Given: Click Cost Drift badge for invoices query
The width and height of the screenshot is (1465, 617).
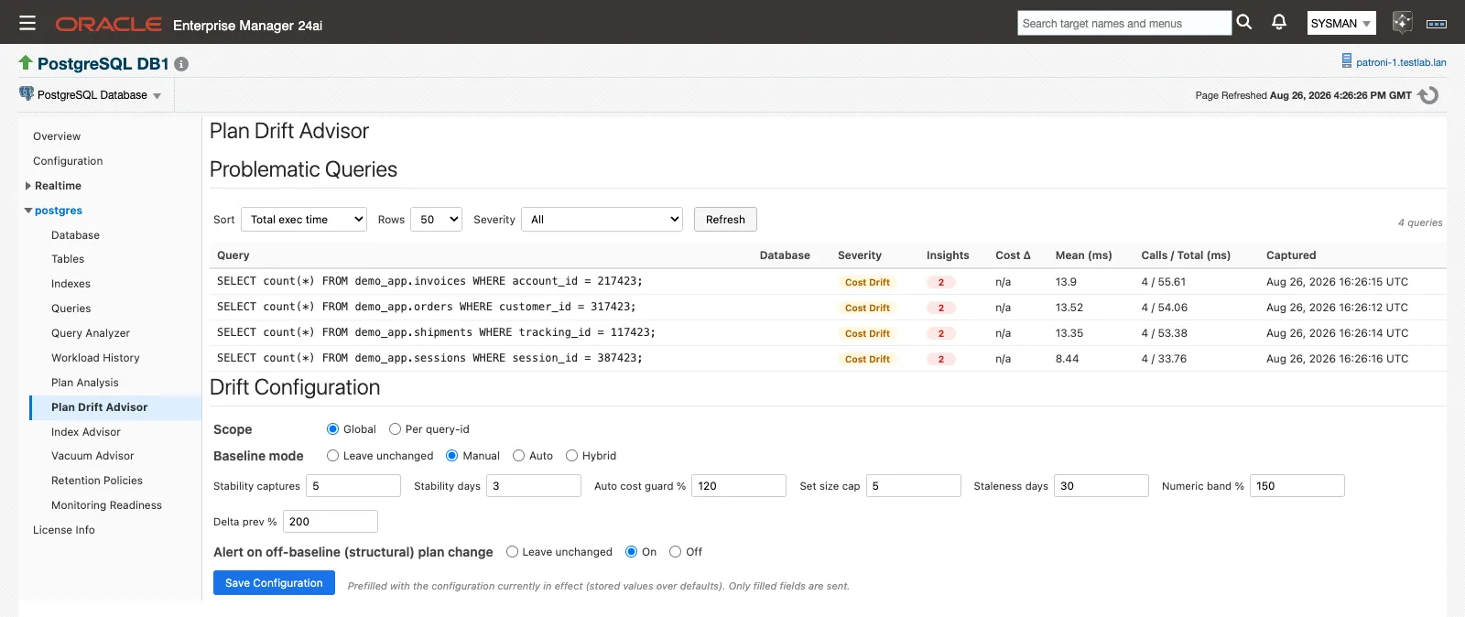Looking at the screenshot, I should [x=867, y=282].
